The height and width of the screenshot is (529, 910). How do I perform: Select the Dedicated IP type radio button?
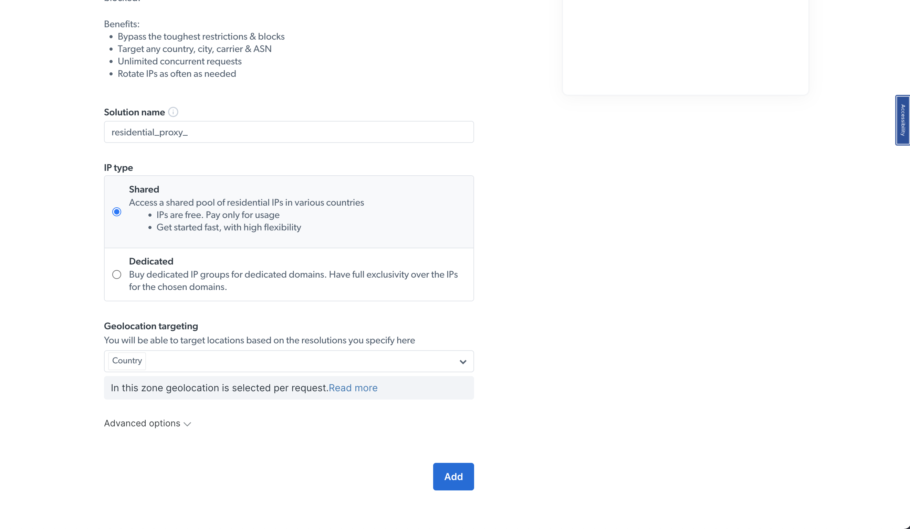tap(117, 275)
